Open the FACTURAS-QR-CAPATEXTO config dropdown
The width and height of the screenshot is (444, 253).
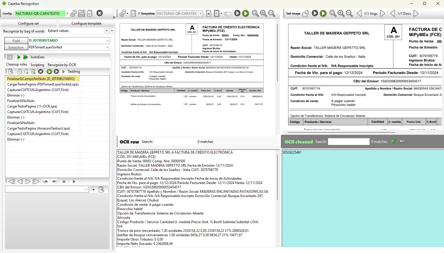coord(67,13)
